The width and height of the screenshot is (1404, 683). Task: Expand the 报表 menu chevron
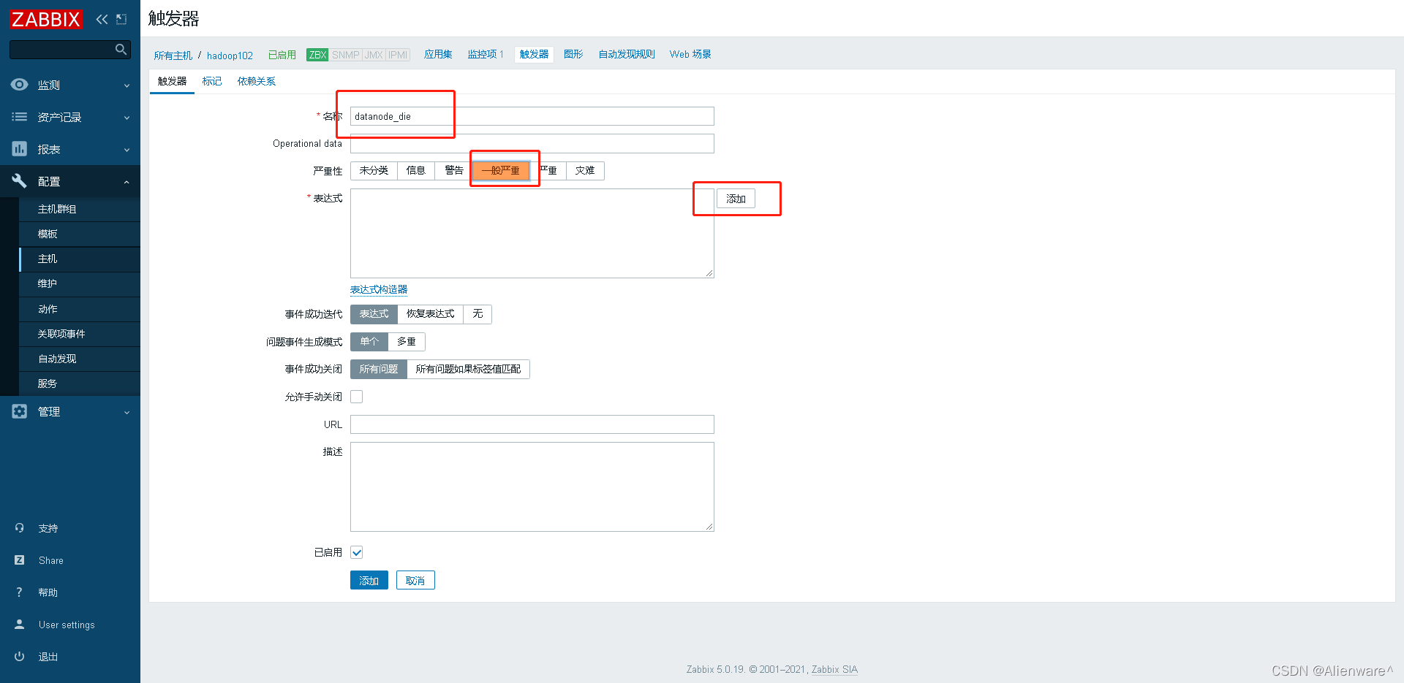coord(127,150)
